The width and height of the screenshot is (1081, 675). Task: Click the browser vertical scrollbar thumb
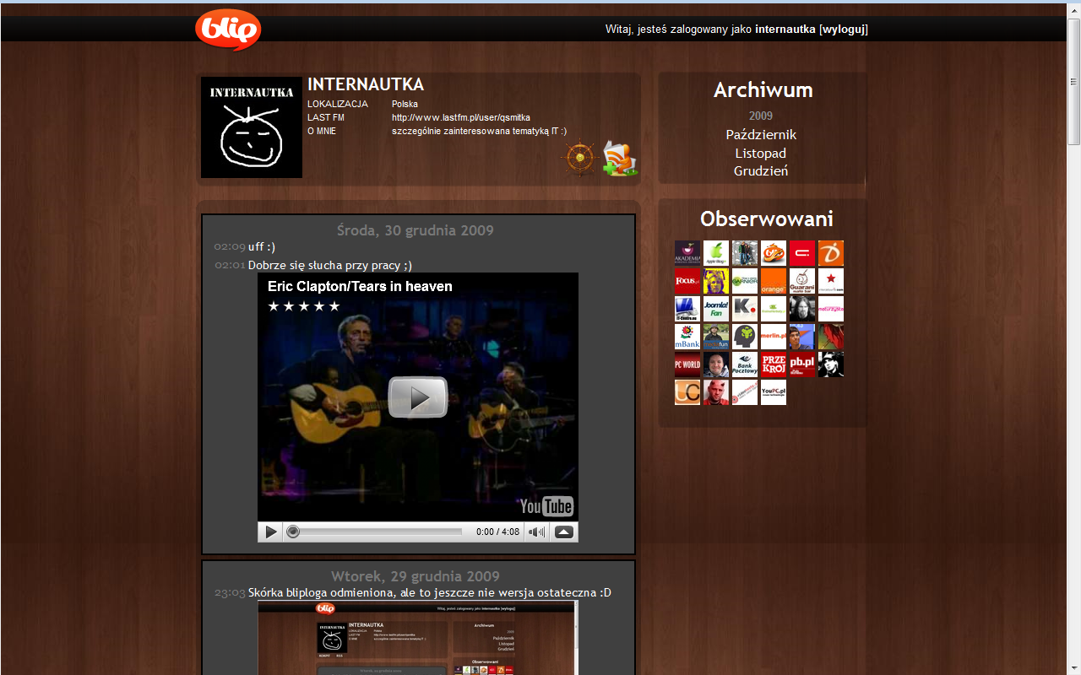coord(1074,82)
